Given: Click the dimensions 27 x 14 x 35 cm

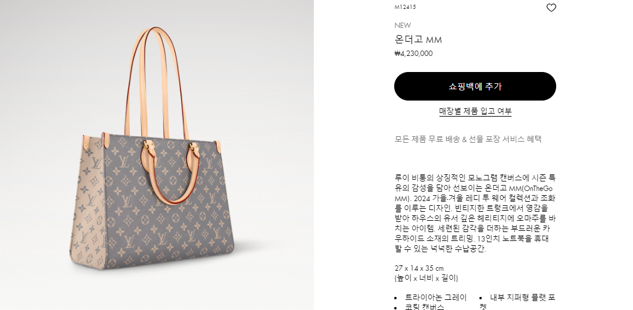Looking at the screenshot, I should pos(419,268).
